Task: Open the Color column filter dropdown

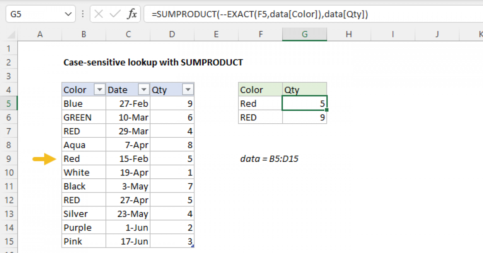Action: (99, 89)
